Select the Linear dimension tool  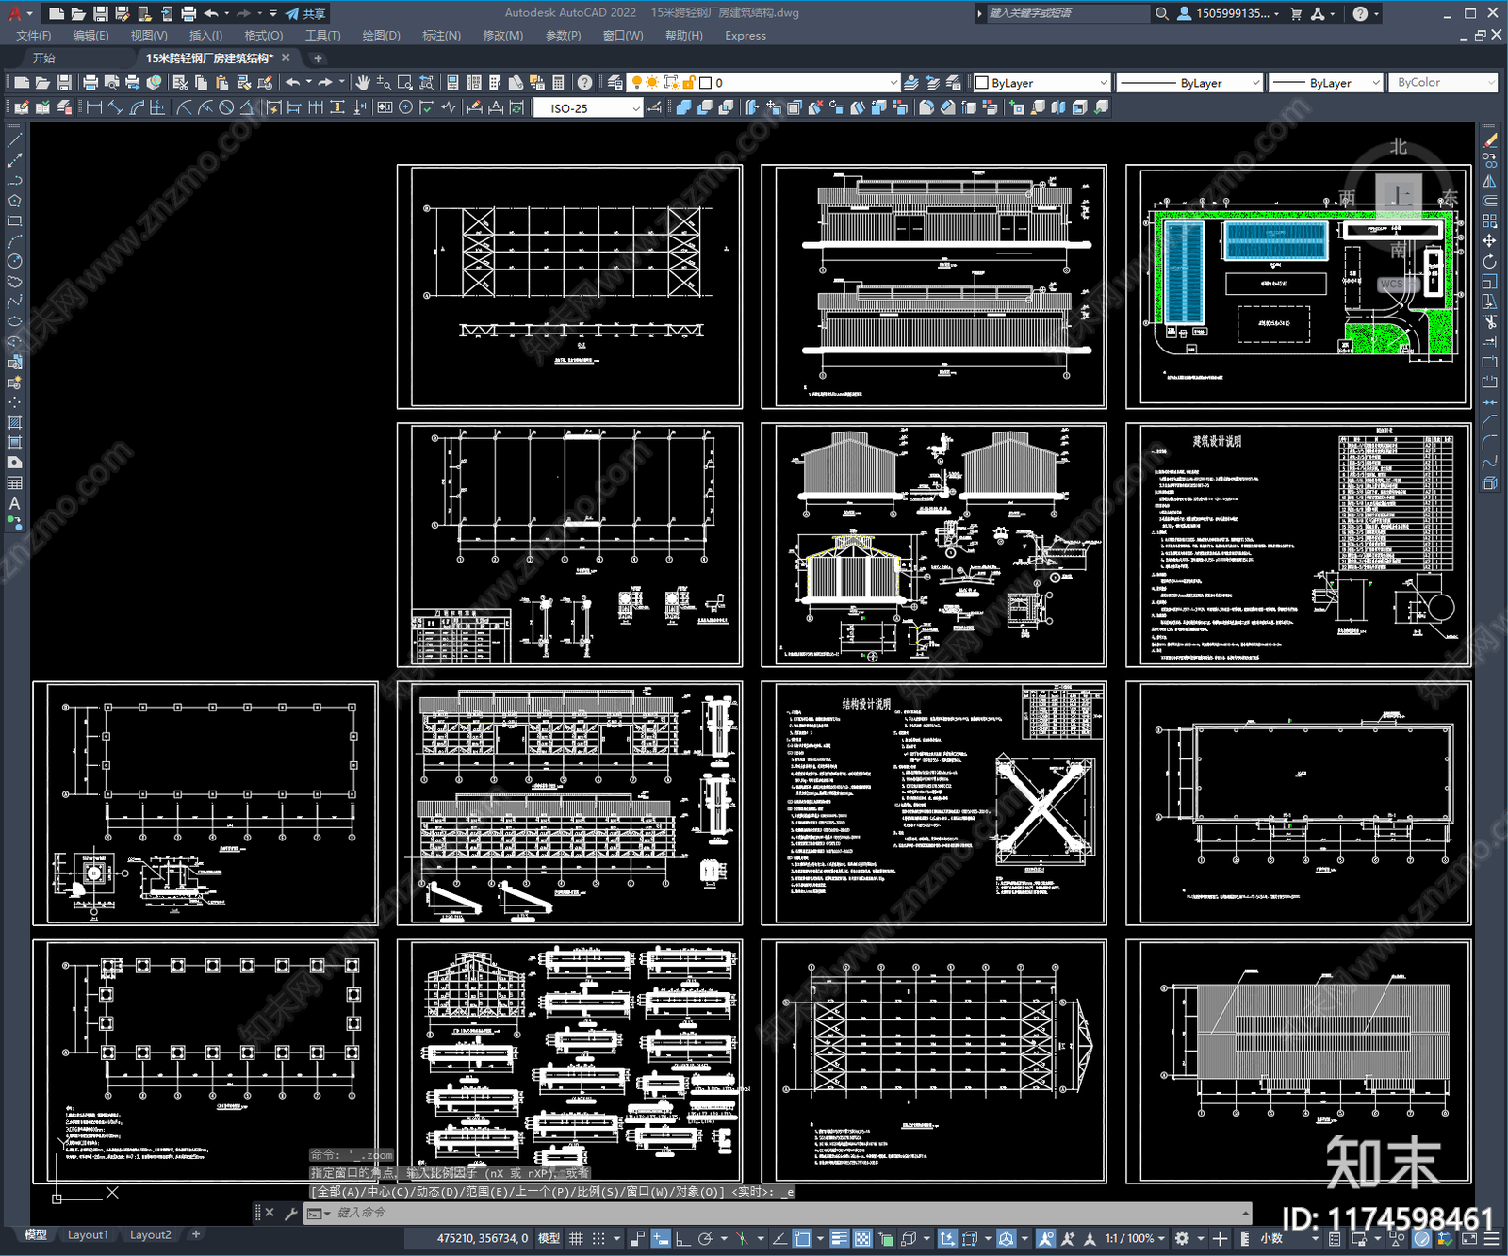pos(94,107)
